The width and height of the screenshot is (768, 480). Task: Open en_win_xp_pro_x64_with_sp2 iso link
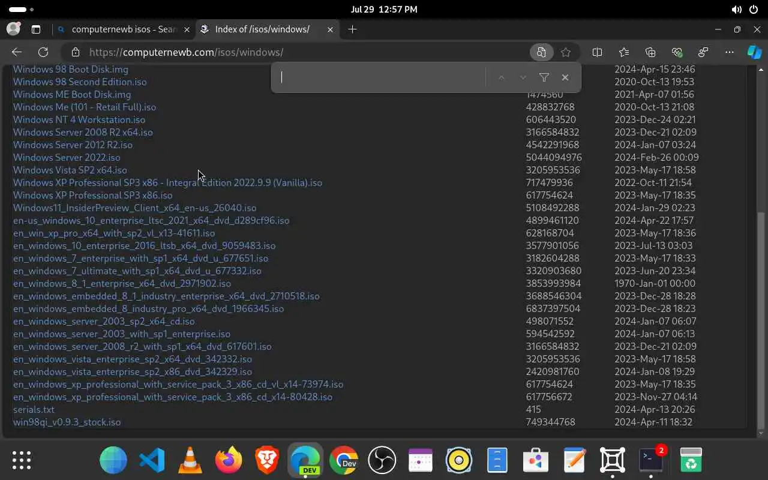click(x=114, y=233)
